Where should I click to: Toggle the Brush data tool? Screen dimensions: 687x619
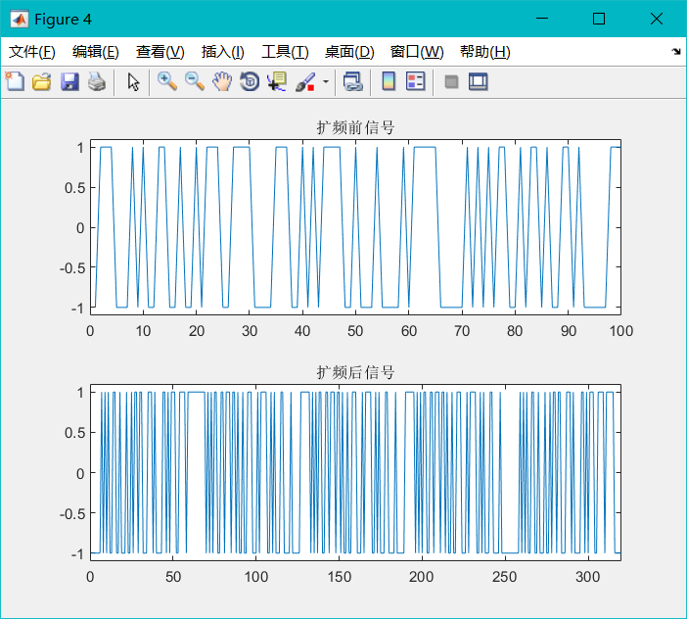click(x=305, y=81)
